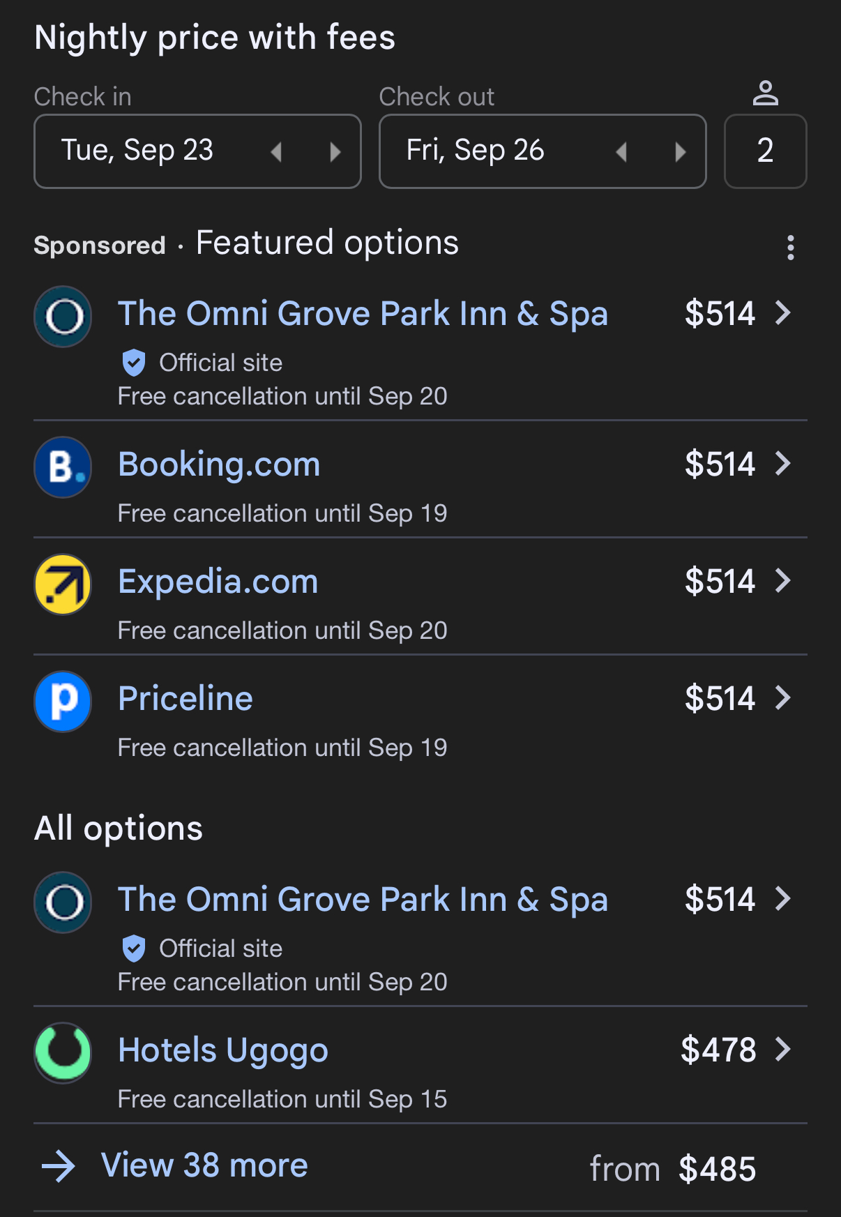Click the arrow icon beside View 38 more
Viewport: 841px width, 1217px height.
tap(59, 1166)
